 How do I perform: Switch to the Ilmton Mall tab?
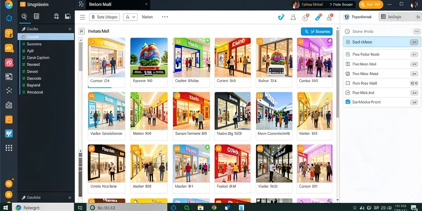point(117,4)
